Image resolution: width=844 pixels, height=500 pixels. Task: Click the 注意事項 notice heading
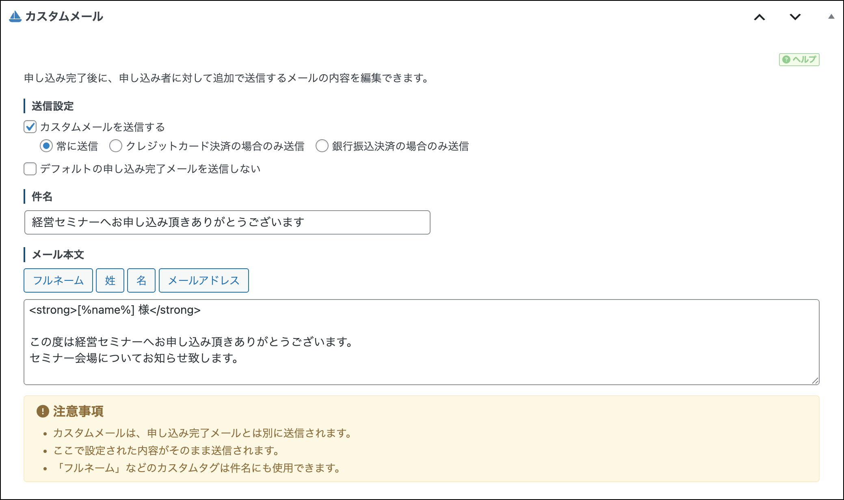click(78, 411)
